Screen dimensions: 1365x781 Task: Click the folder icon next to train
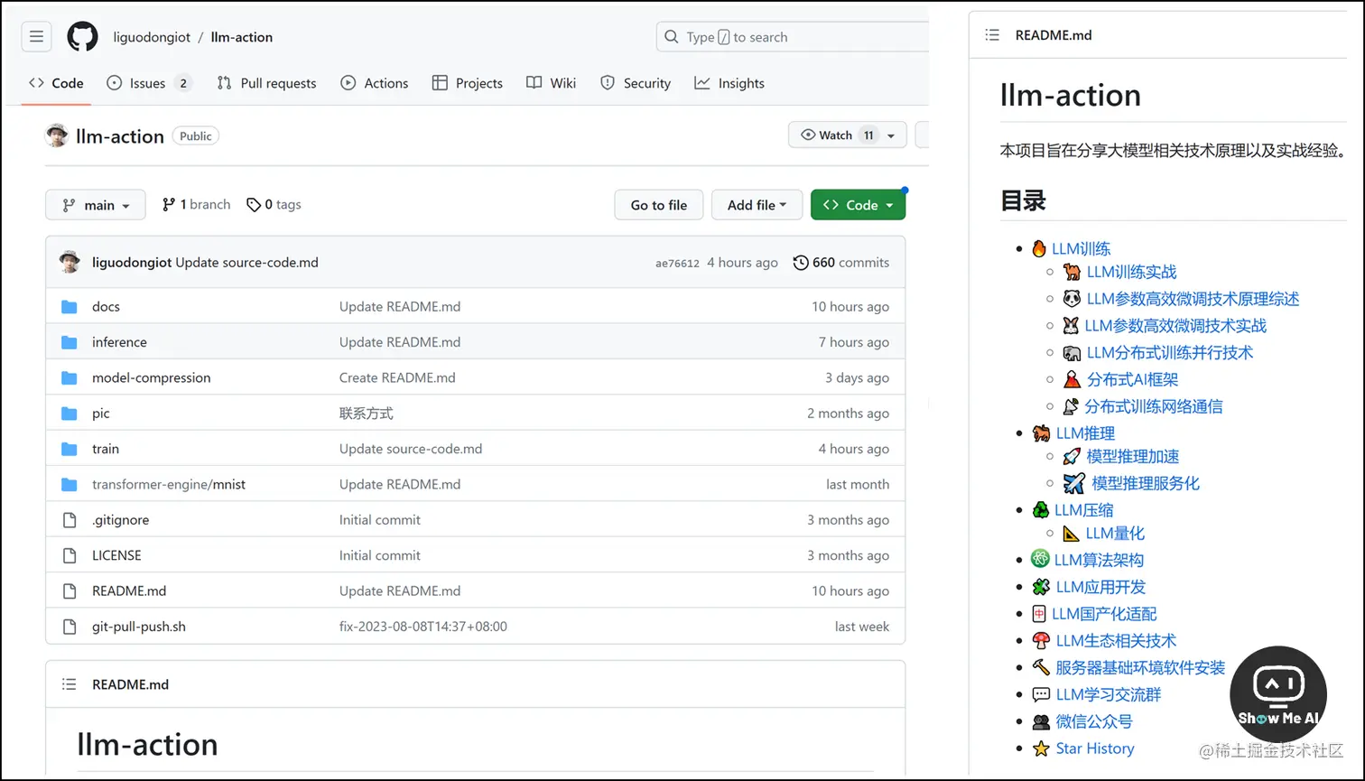[x=70, y=449]
